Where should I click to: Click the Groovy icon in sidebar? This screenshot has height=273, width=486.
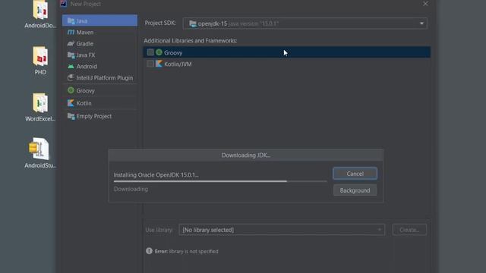pos(71,90)
